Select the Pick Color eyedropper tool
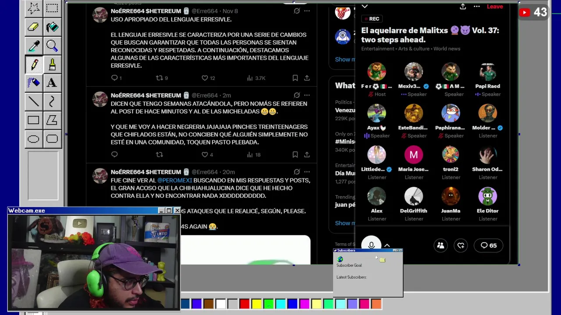Viewport: 561px width, 315px height. (x=33, y=45)
